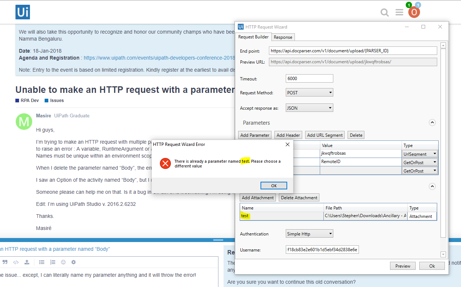
Task: Open the editor options gear
Action: pos(74,262)
